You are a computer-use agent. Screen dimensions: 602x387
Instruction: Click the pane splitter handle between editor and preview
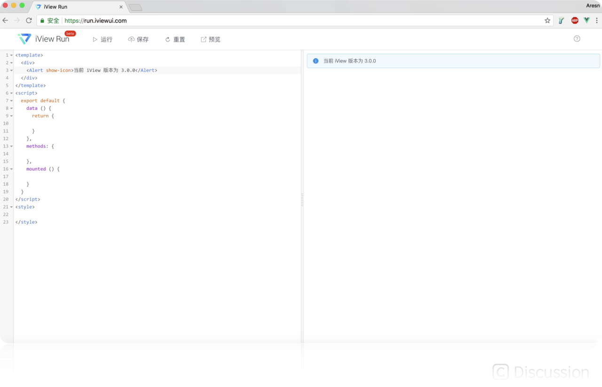point(302,200)
